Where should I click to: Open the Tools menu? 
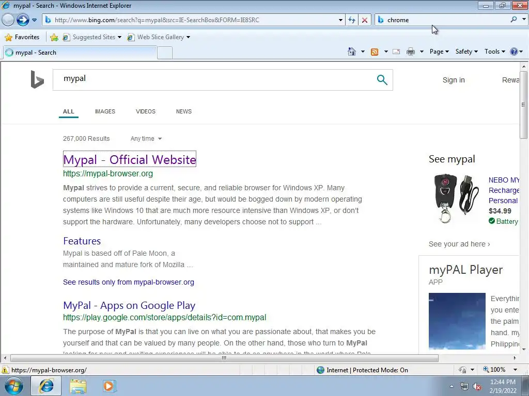[494, 52]
